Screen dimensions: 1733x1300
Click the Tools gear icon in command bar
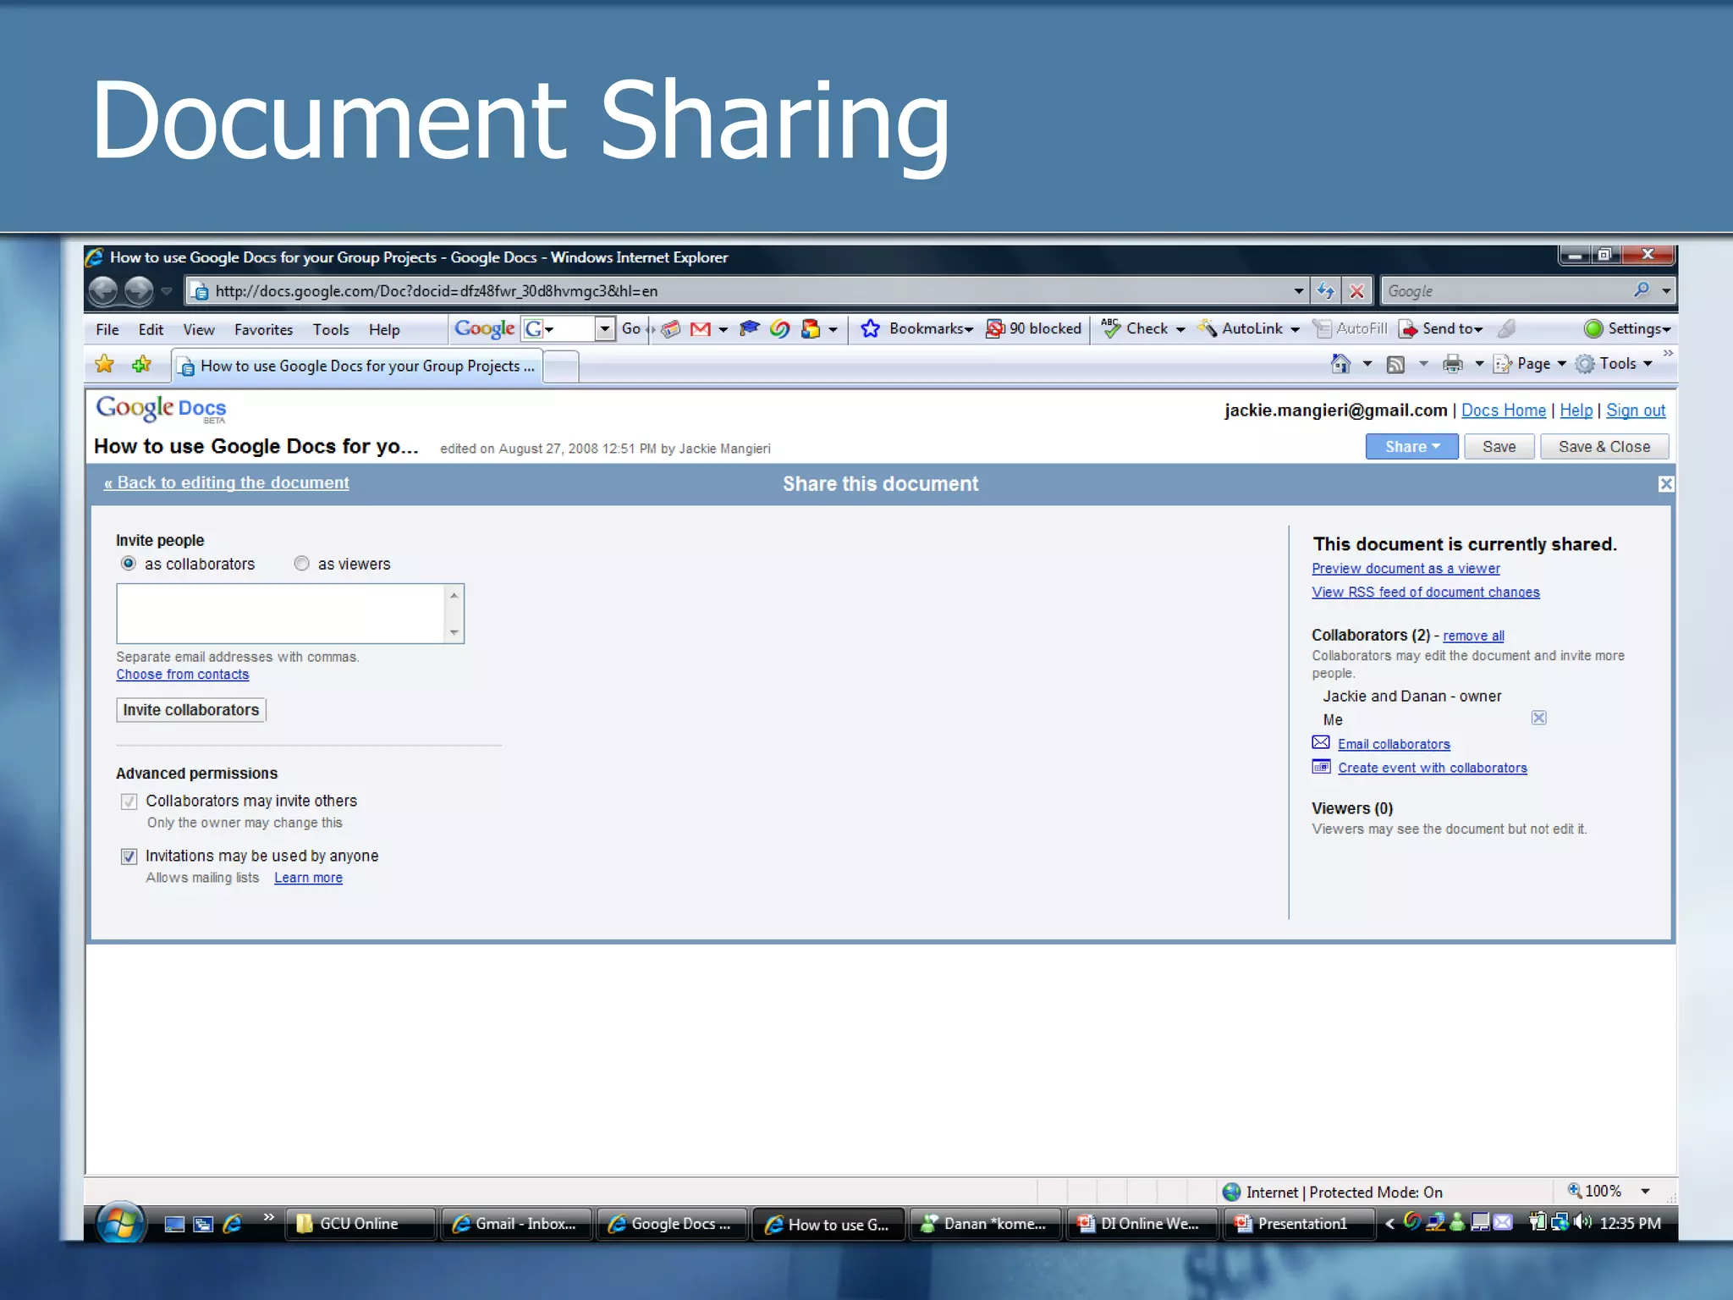[1585, 364]
